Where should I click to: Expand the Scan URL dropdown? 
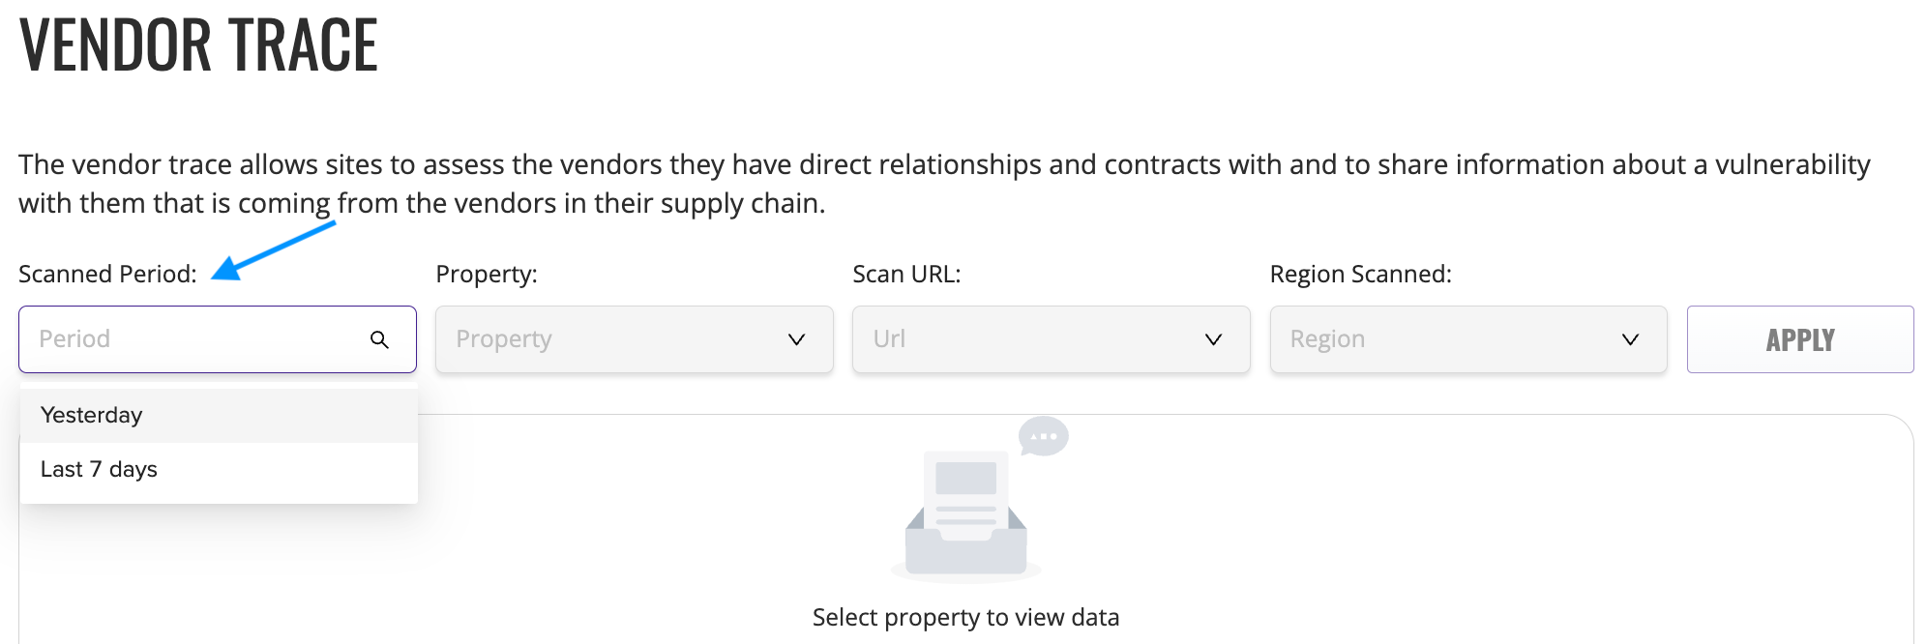[1052, 339]
